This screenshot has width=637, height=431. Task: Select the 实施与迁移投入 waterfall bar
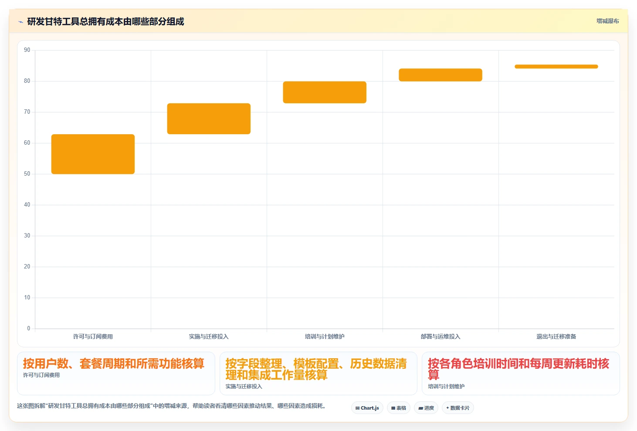pos(209,119)
